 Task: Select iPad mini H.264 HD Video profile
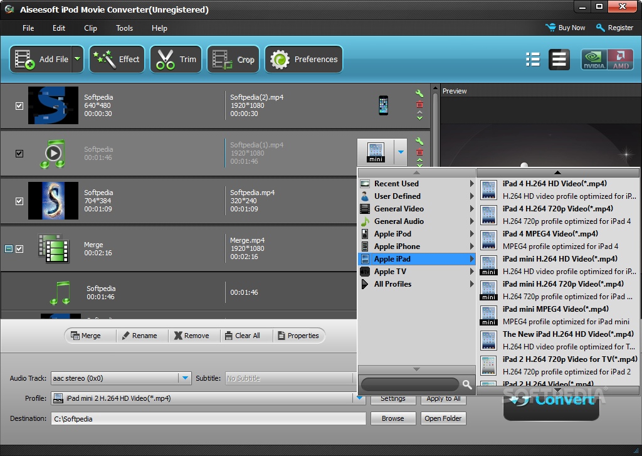[x=557, y=265]
